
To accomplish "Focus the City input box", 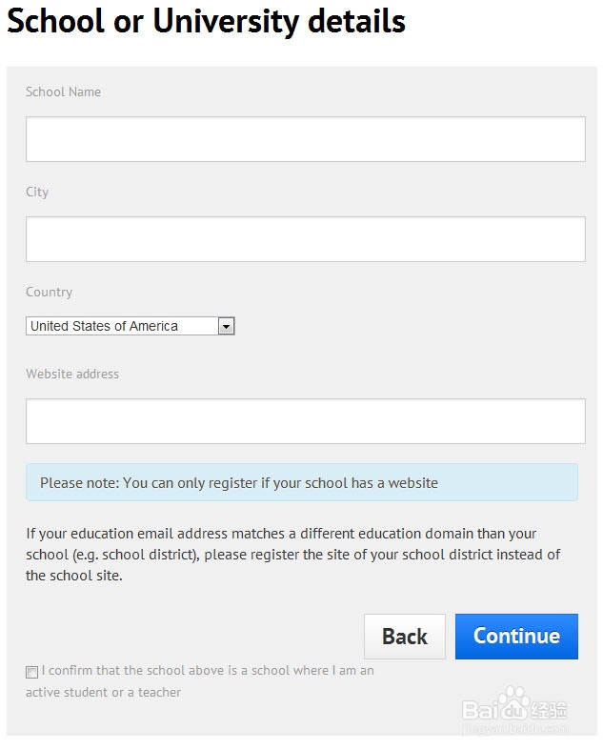I will [x=305, y=239].
